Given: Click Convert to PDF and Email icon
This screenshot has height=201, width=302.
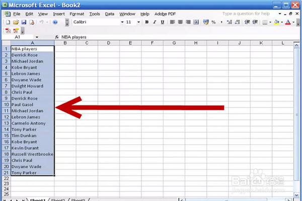Looking at the screenshot, I should tap(16, 31).
